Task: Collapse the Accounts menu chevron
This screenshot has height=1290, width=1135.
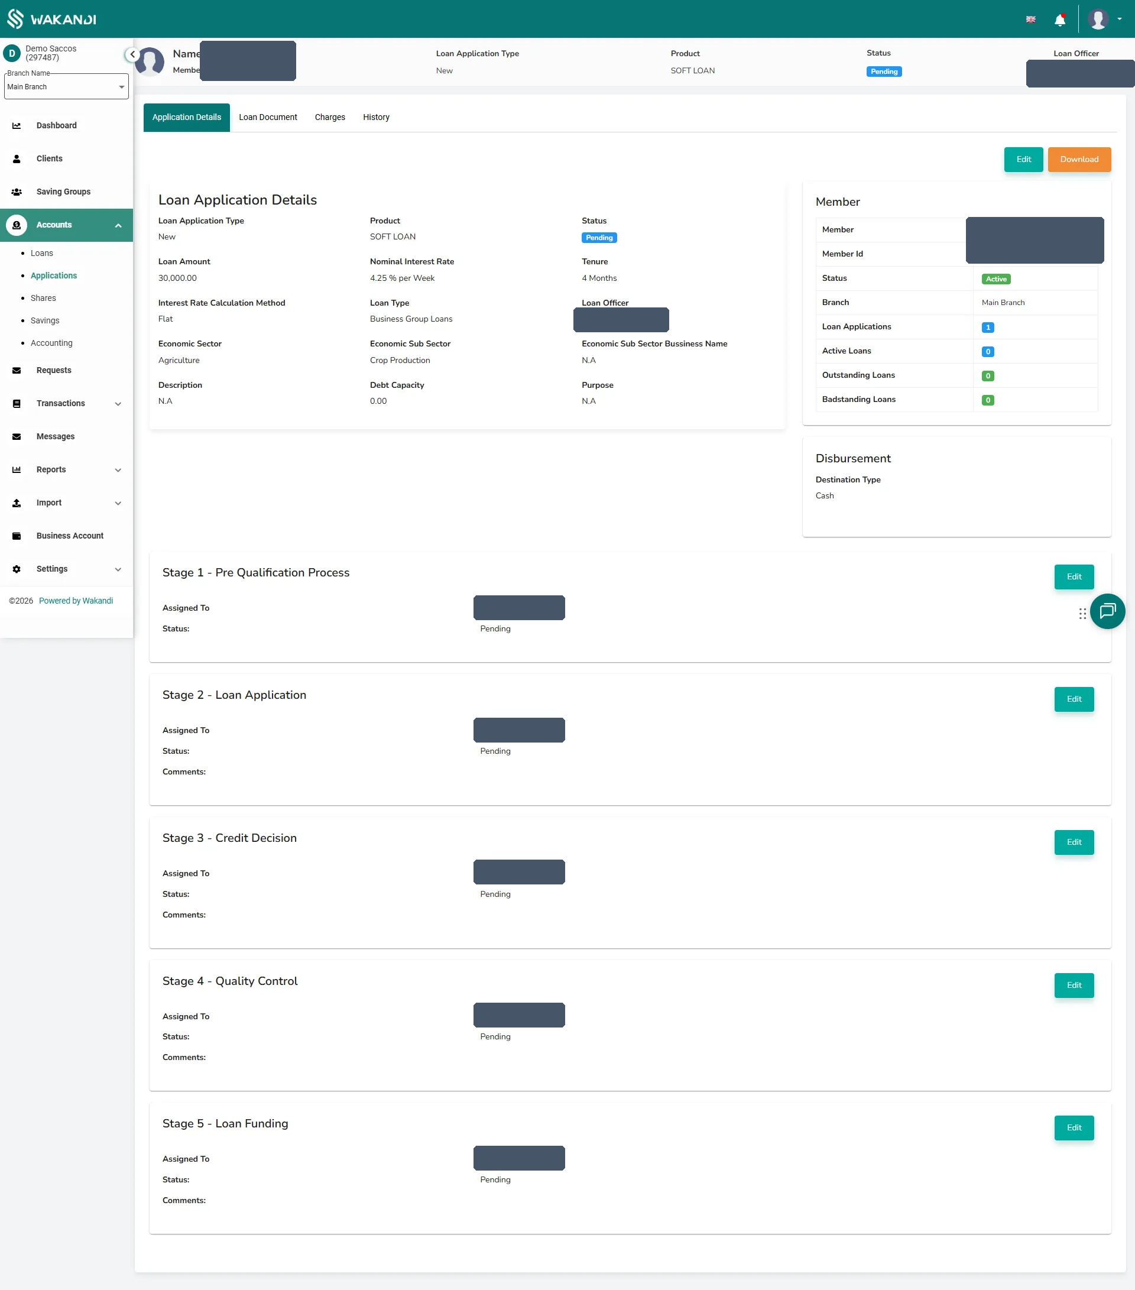Action: click(x=118, y=225)
